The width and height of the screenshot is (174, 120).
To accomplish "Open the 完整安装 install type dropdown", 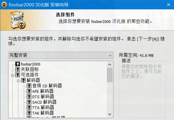I will tap(61, 55).
